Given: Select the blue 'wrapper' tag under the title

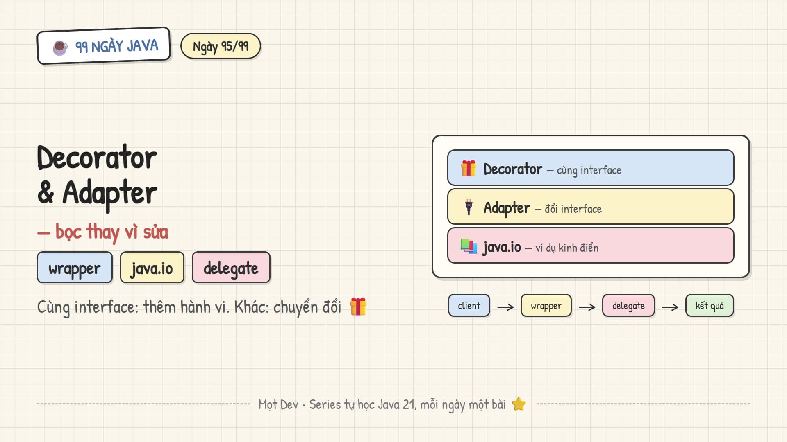Looking at the screenshot, I should click(x=75, y=268).
